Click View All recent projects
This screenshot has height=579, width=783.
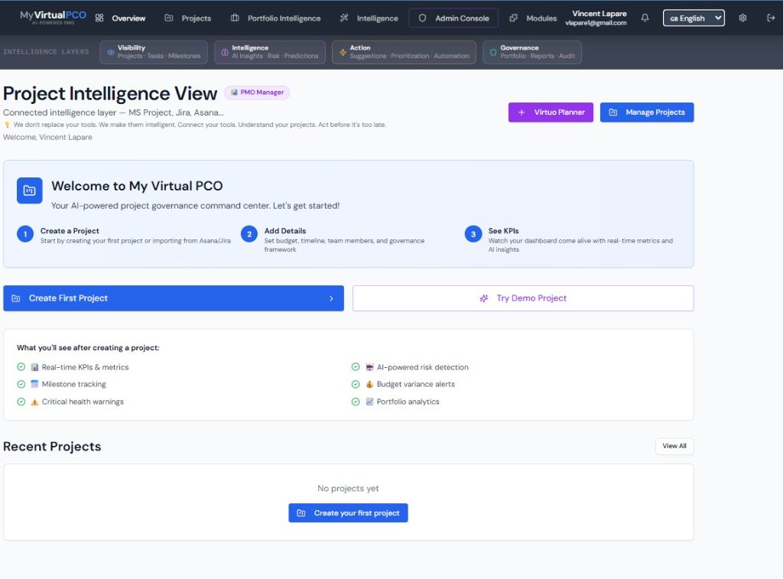674,446
